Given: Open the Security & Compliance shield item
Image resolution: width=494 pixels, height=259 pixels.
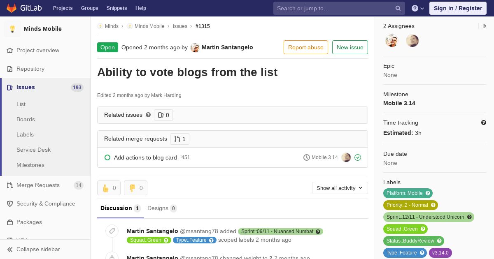Looking at the screenshot, I should (45, 203).
